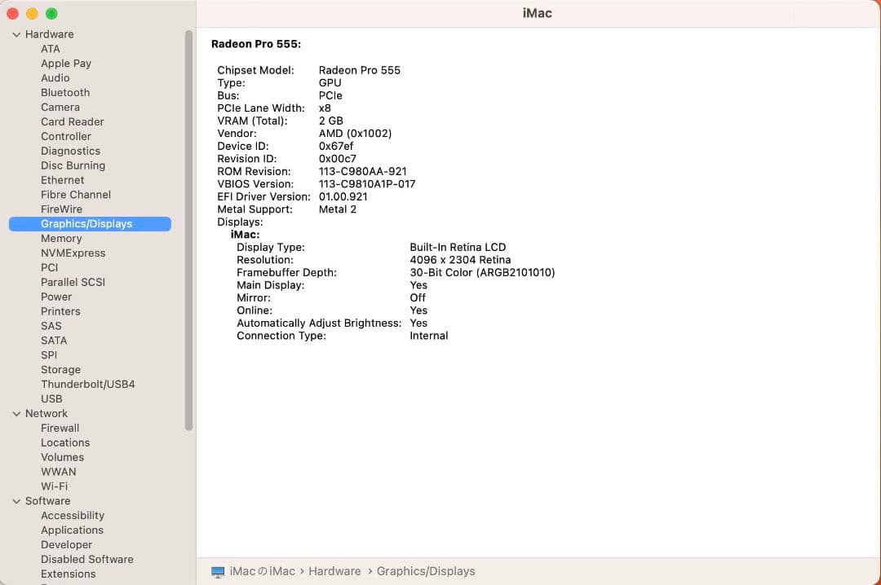The height and width of the screenshot is (585, 881).
Task: Click the Graphics/Displays breadcrumb link
Action: tap(426, 571)
